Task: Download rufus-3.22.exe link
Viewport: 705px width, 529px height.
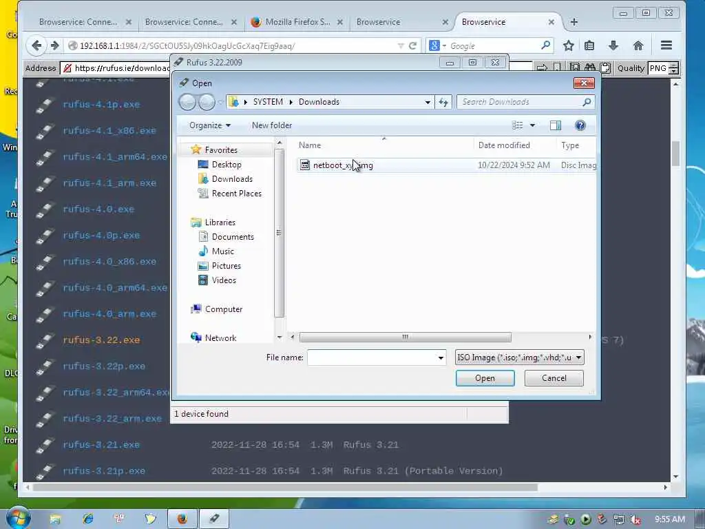Action: tap(101, 340)
